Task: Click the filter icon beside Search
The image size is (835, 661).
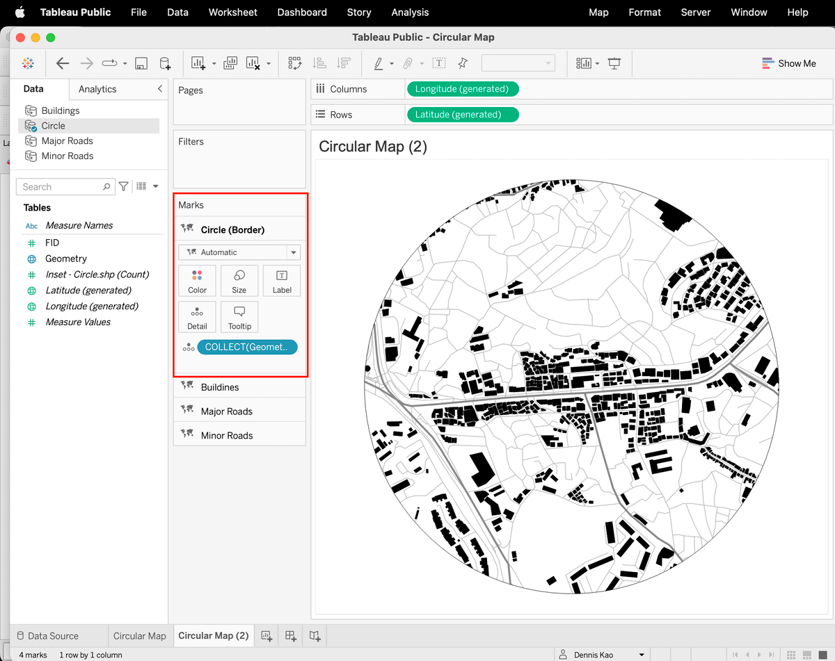Action: click(x=123, y=186)
